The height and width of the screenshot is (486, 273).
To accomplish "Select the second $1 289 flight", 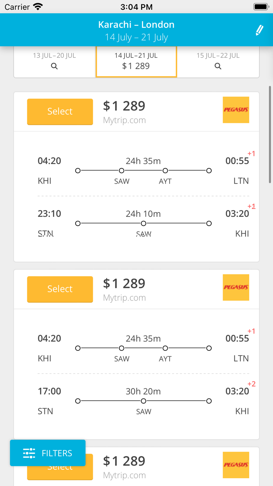I will pos(60,289).
